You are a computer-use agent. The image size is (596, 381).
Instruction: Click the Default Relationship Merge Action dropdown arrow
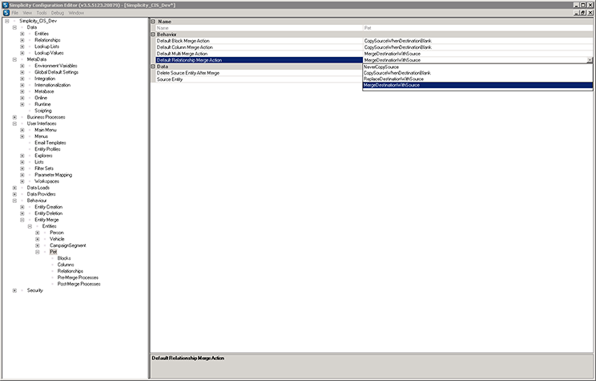pos(590,60)
